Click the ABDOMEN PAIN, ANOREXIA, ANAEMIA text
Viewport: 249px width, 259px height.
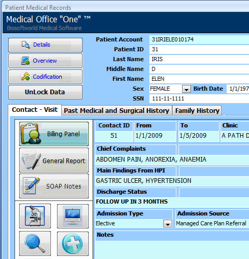pos(151,160)
